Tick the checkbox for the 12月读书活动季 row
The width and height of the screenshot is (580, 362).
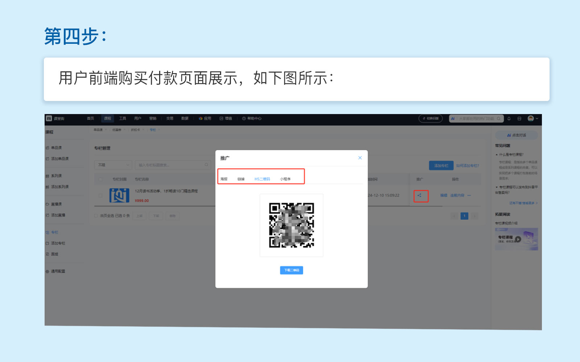[x=101, y=195]
